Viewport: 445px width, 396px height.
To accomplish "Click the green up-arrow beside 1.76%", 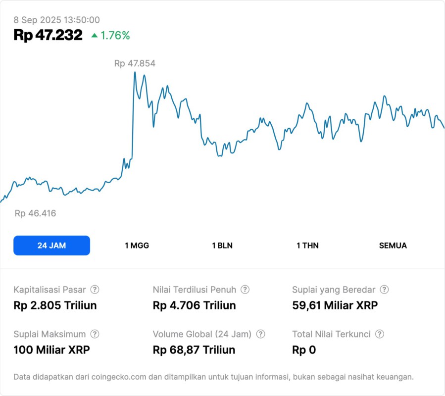I will click(95, 35).
